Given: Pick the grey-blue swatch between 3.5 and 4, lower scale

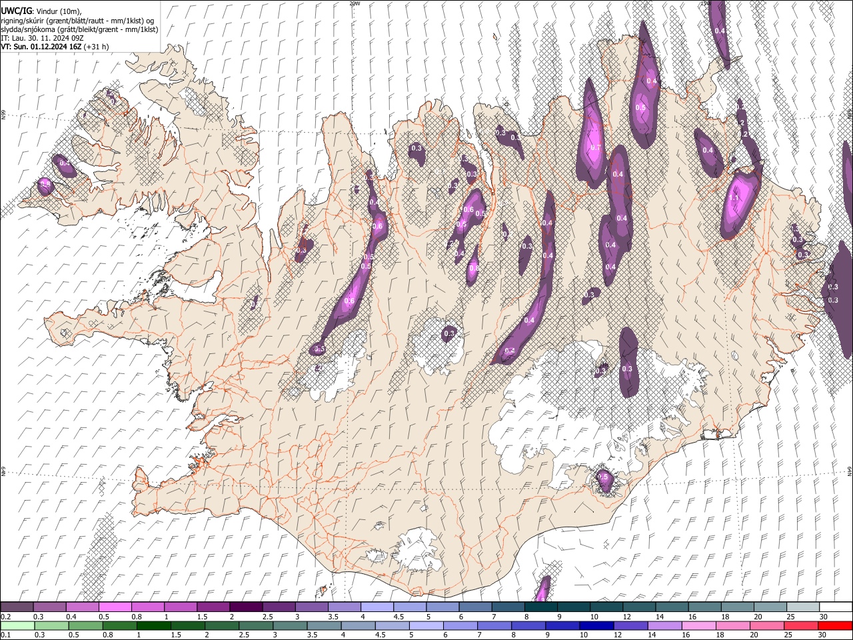Looking at the screenshot, I should (x=325, y=625).
